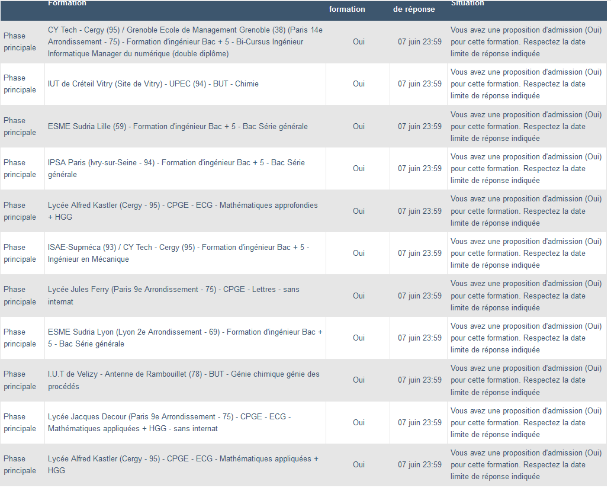Click the Oui cell in the Lycée Jacques Decour row
The image size is (611, 491).
coord(359,422)
